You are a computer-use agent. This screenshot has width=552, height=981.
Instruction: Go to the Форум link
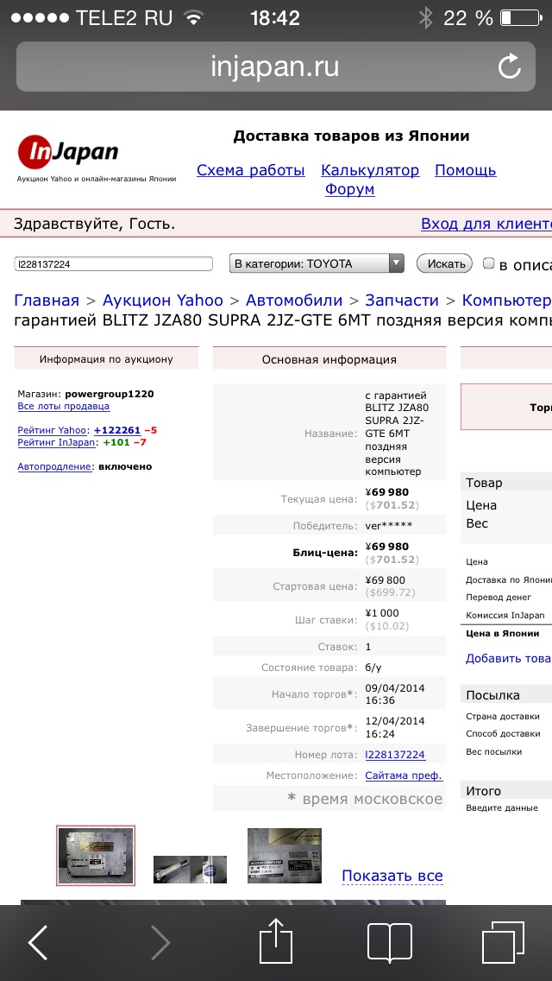coord(349,189)
